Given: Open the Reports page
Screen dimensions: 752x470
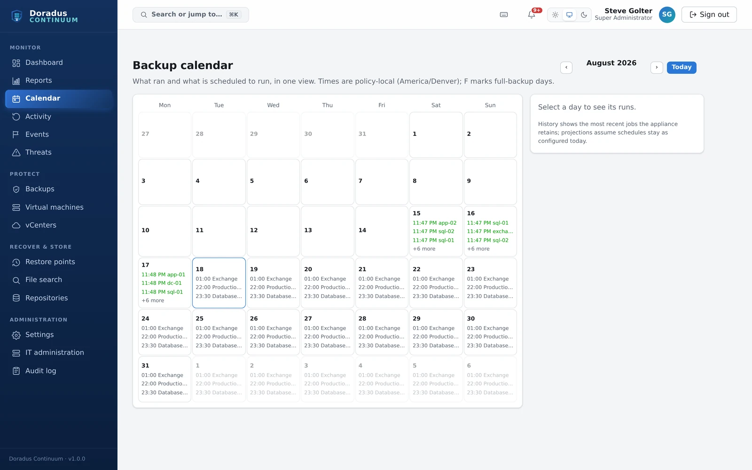Looking at the screenshot, I should [59, 80].
